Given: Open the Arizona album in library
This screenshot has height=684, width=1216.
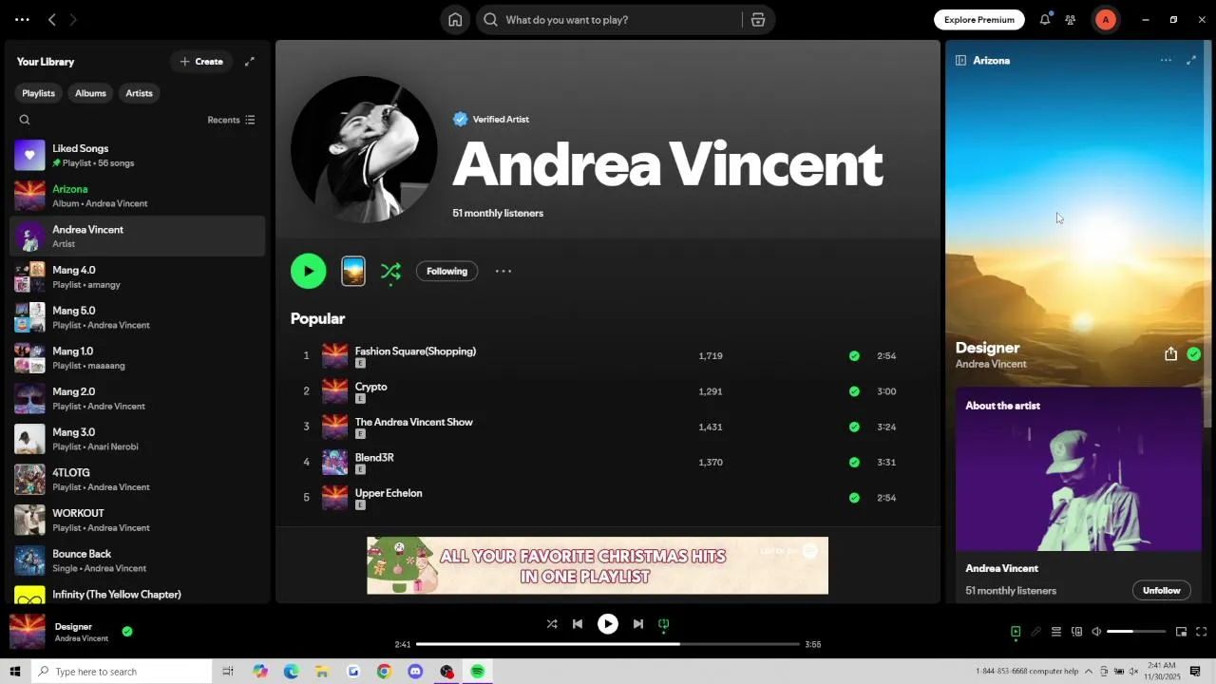Looking at the screenshot, I should click(x=138, y=196).
